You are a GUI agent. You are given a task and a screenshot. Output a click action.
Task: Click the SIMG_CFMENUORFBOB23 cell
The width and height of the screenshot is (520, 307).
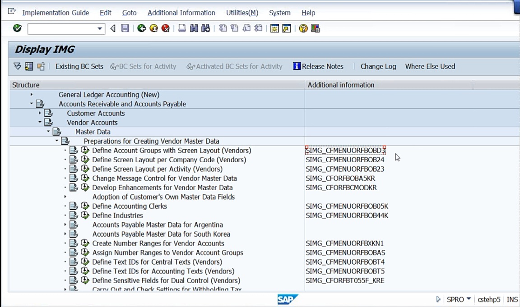point(345,169)
